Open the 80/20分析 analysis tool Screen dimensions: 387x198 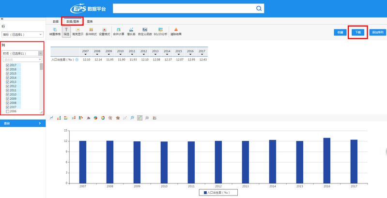coord(160,31)
